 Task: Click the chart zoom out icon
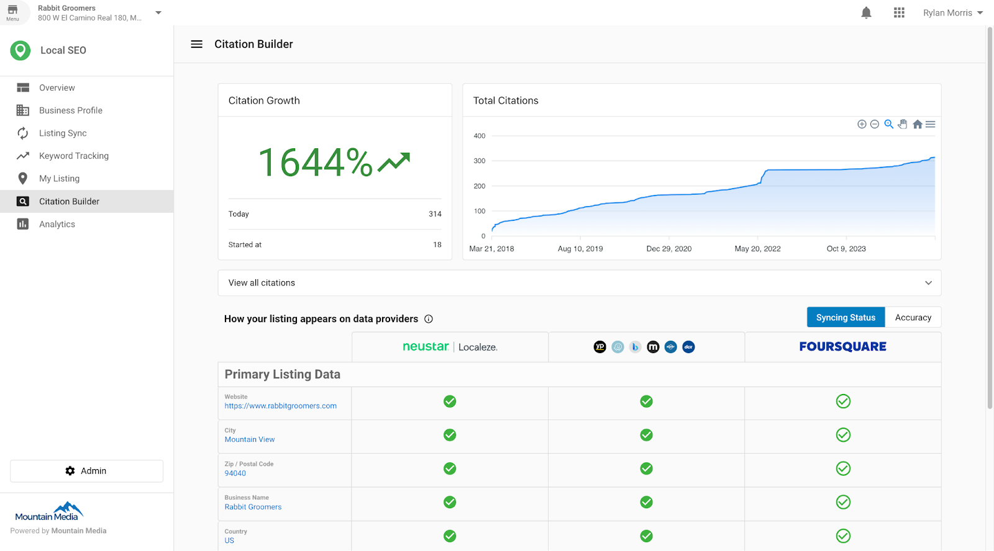pos(875,124)
